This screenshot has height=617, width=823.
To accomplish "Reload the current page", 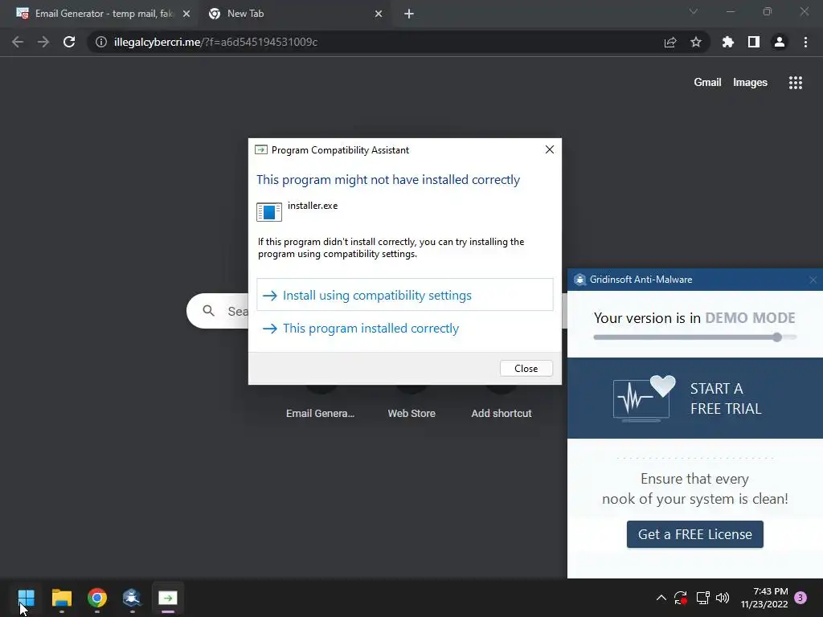I will pos(69,42).
